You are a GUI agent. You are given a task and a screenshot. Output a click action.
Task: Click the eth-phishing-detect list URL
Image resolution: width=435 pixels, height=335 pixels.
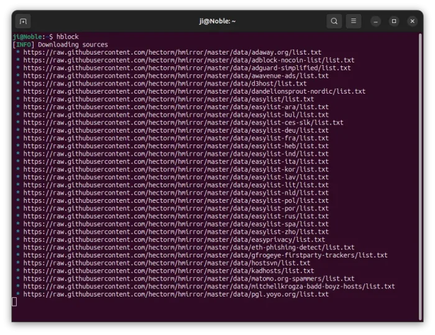pyautogui.click(x=189, y=248)
